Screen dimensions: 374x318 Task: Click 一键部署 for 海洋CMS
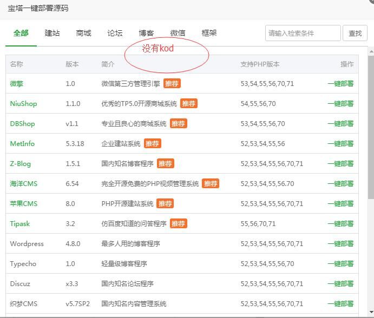coord(340,184)
